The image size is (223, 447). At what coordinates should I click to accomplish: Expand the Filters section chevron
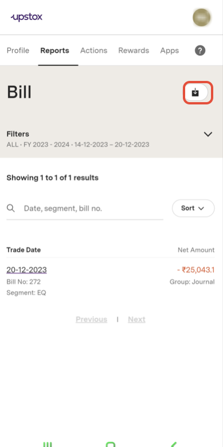pyautogui.click(x=208, y=134)
